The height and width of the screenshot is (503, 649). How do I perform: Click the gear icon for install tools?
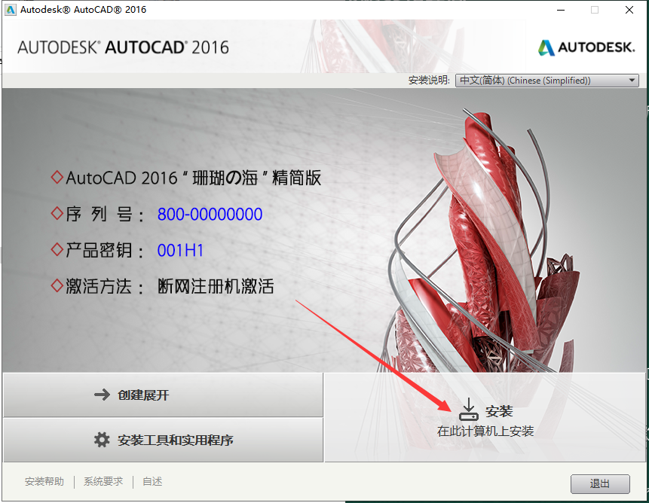[102, 440]
